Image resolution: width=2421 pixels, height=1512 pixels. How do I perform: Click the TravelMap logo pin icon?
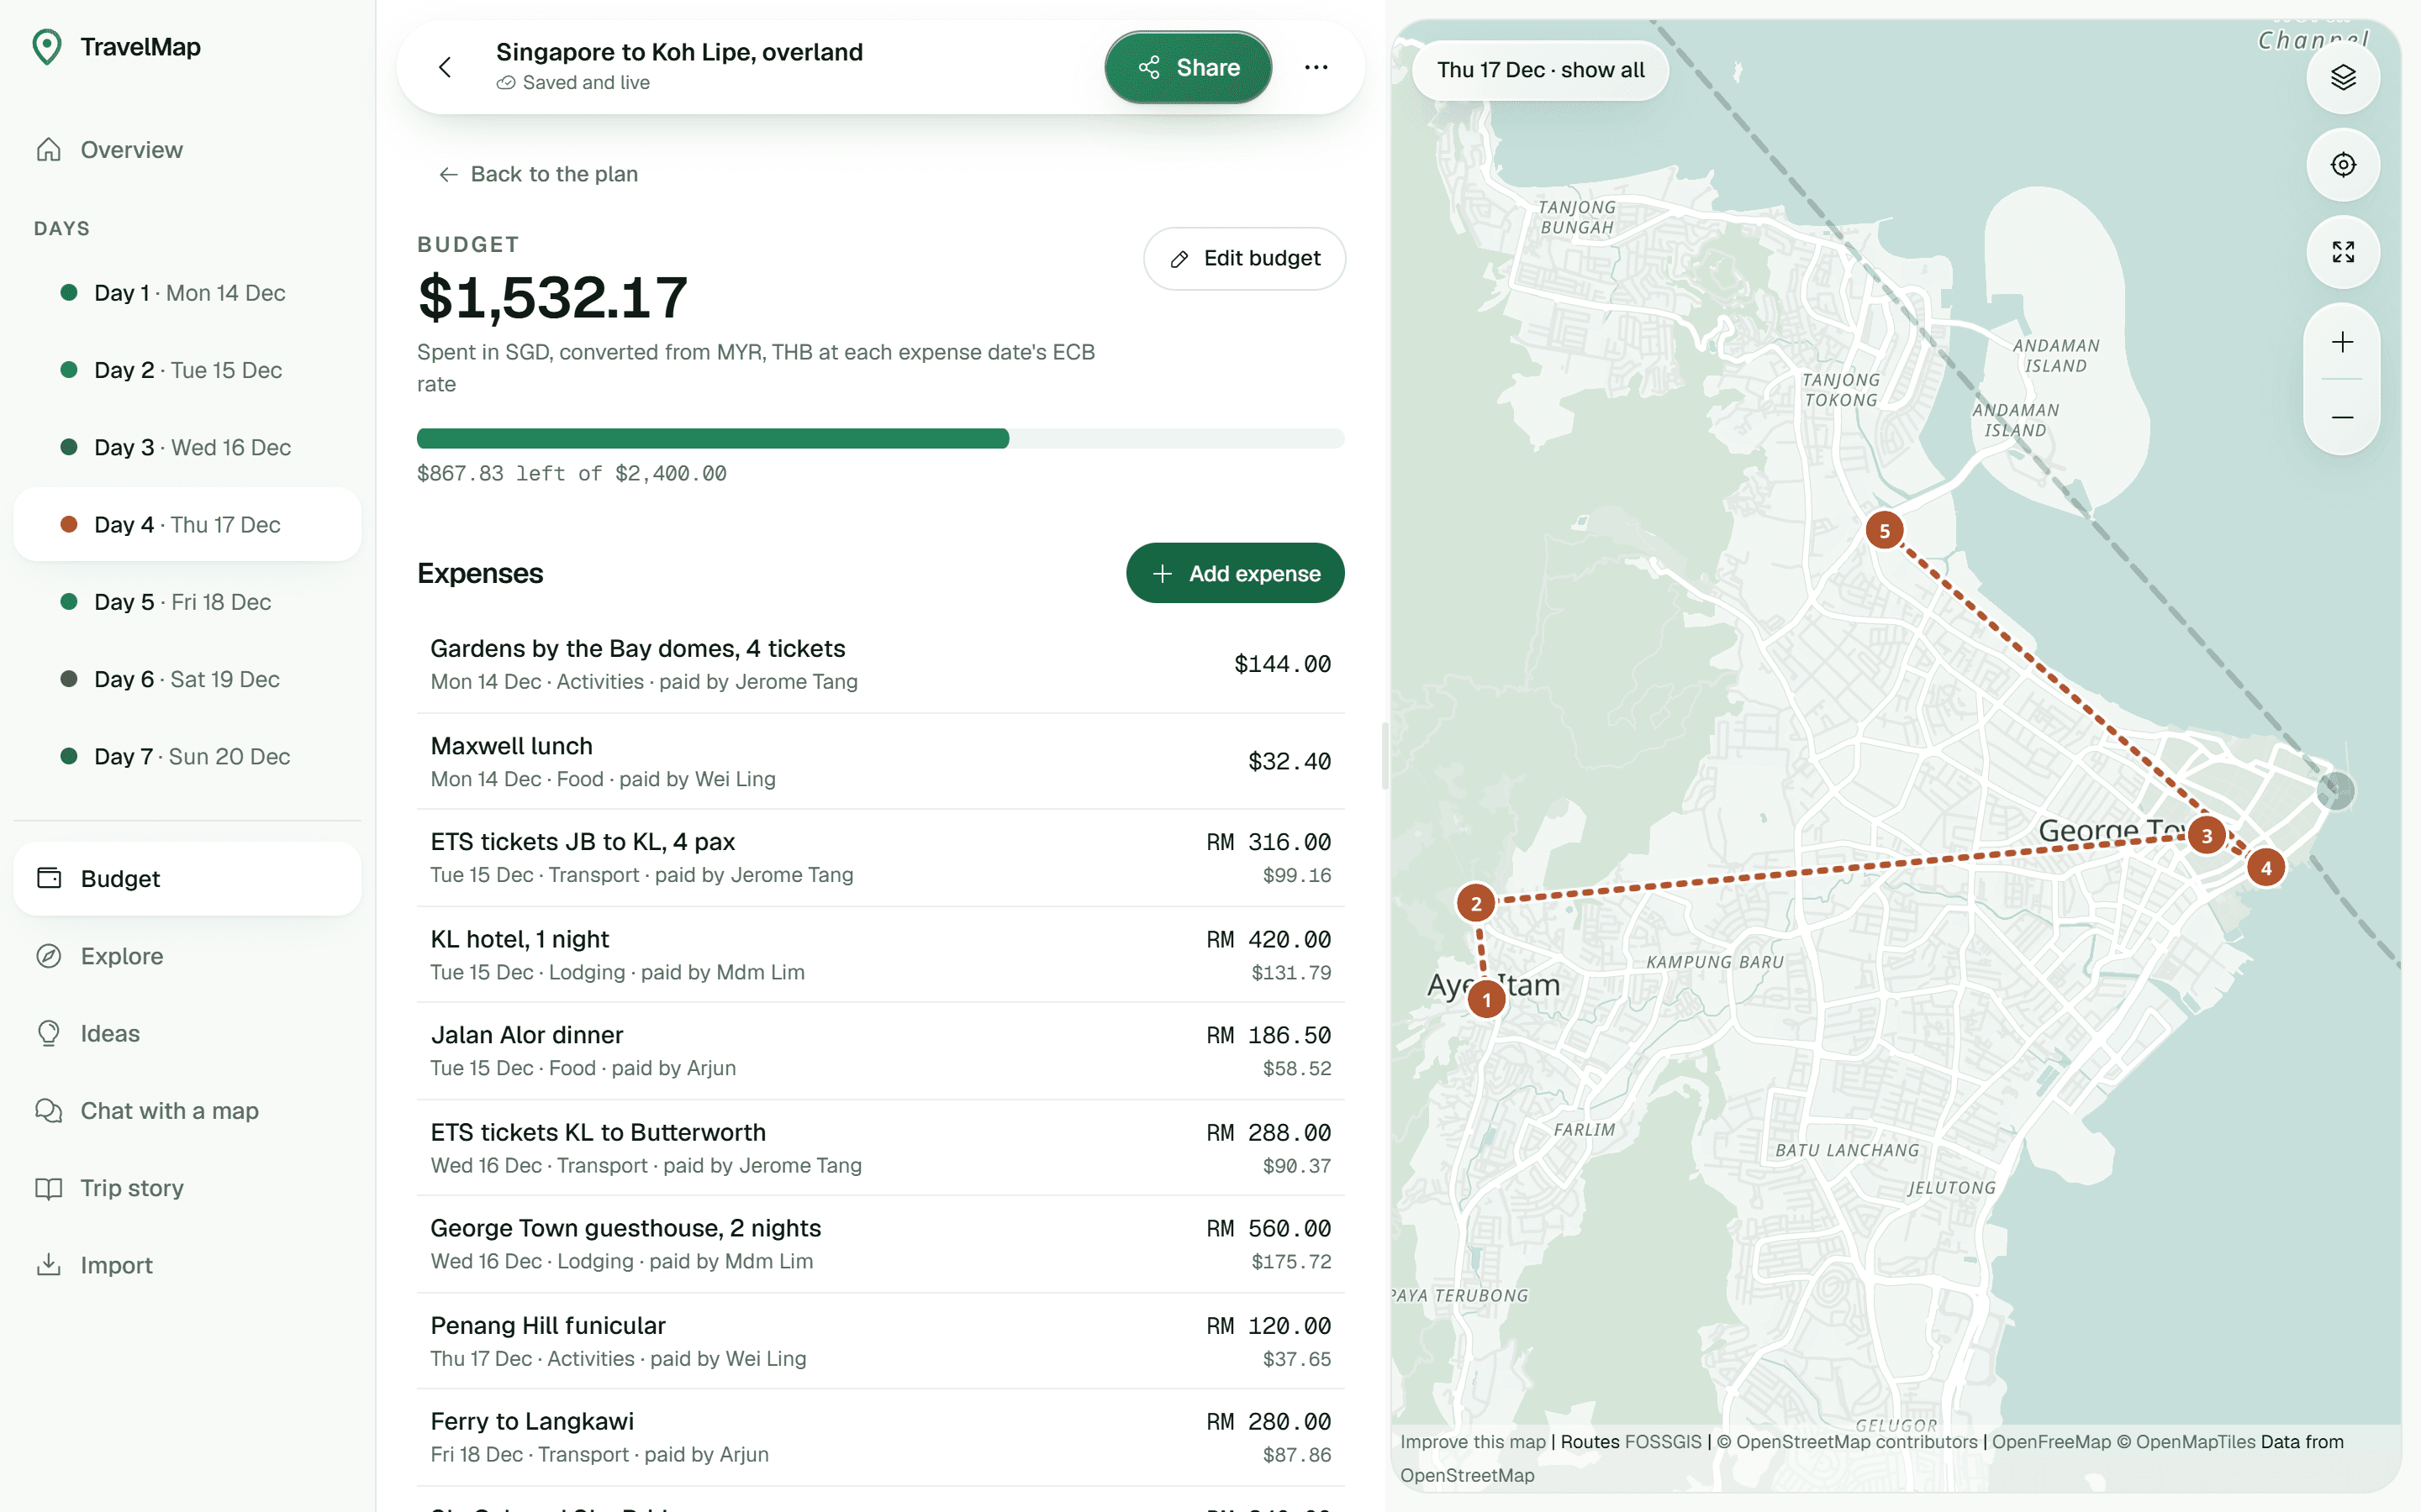point(47,47)
